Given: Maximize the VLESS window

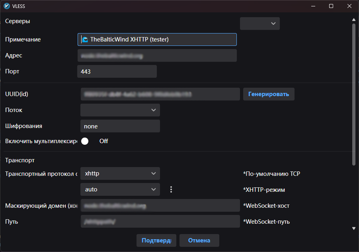Looking at the screenshot, I should [x=331, y=6].
